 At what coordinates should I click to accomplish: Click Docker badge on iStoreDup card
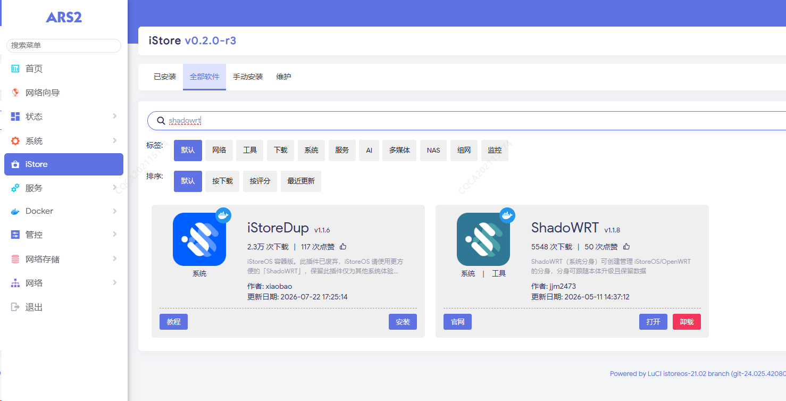pos(223,215)
